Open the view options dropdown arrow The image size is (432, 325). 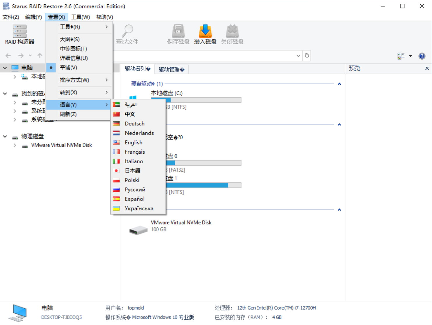410,56
